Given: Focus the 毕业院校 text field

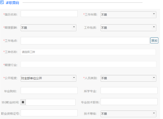Looking at the screenshot, I should pos(49,90).
